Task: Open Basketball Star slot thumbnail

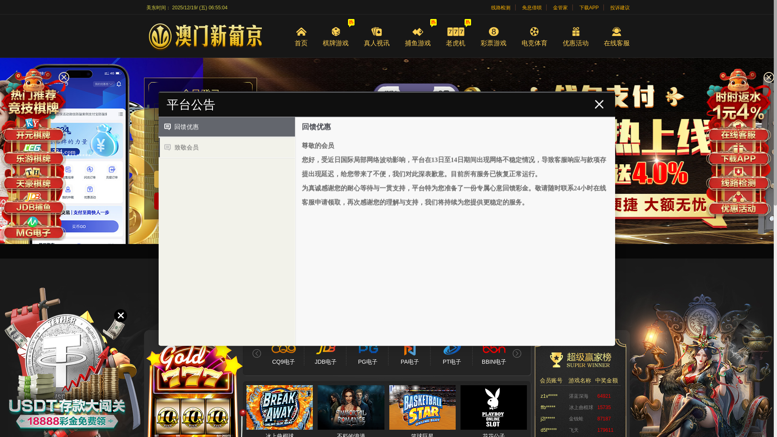Action: pyautogui.click(x=422, y=407)
